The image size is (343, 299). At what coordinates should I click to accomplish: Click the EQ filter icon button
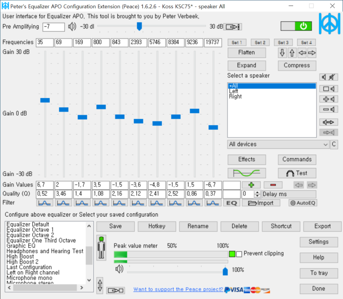pyautogui.click(x=231, y=203)
